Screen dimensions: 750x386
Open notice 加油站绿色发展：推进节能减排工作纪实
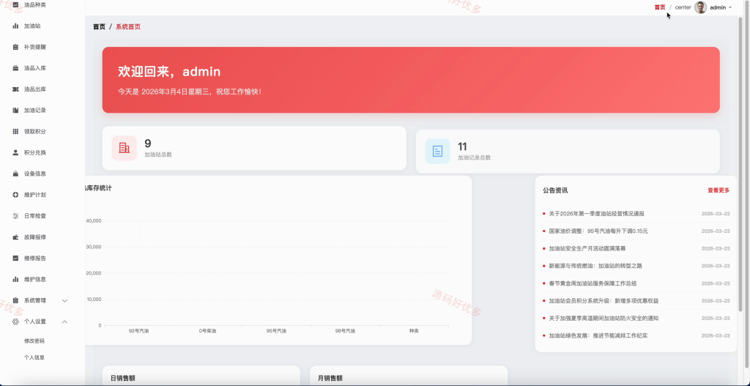coord(598,335)
